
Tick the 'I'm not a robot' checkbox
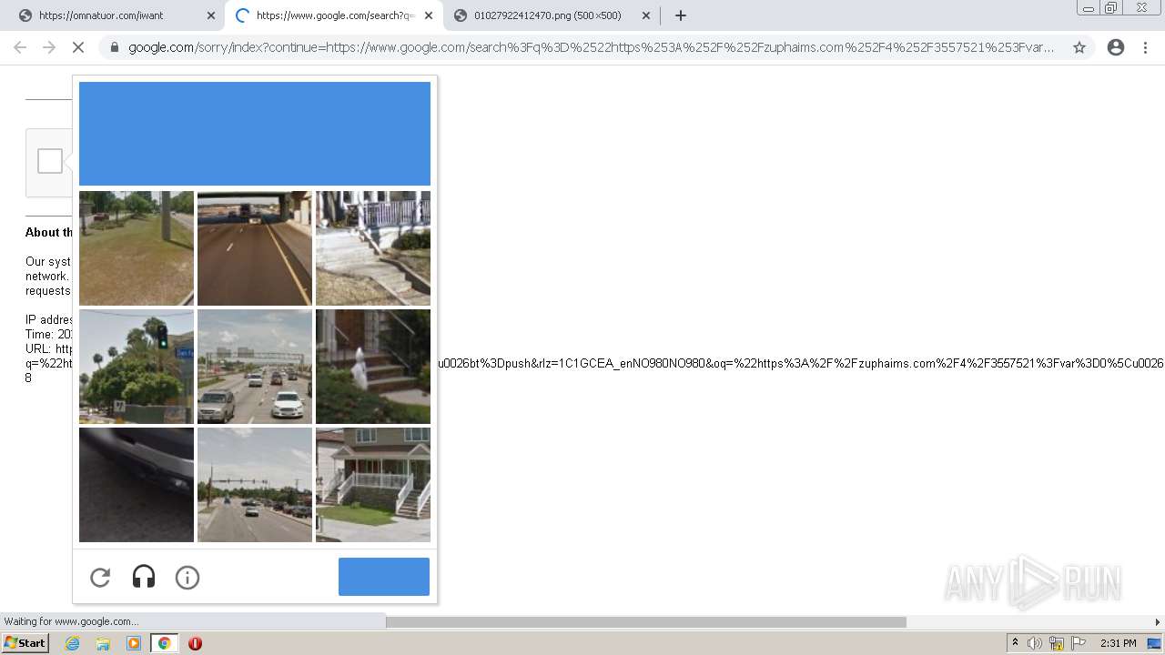click(50, 161)
